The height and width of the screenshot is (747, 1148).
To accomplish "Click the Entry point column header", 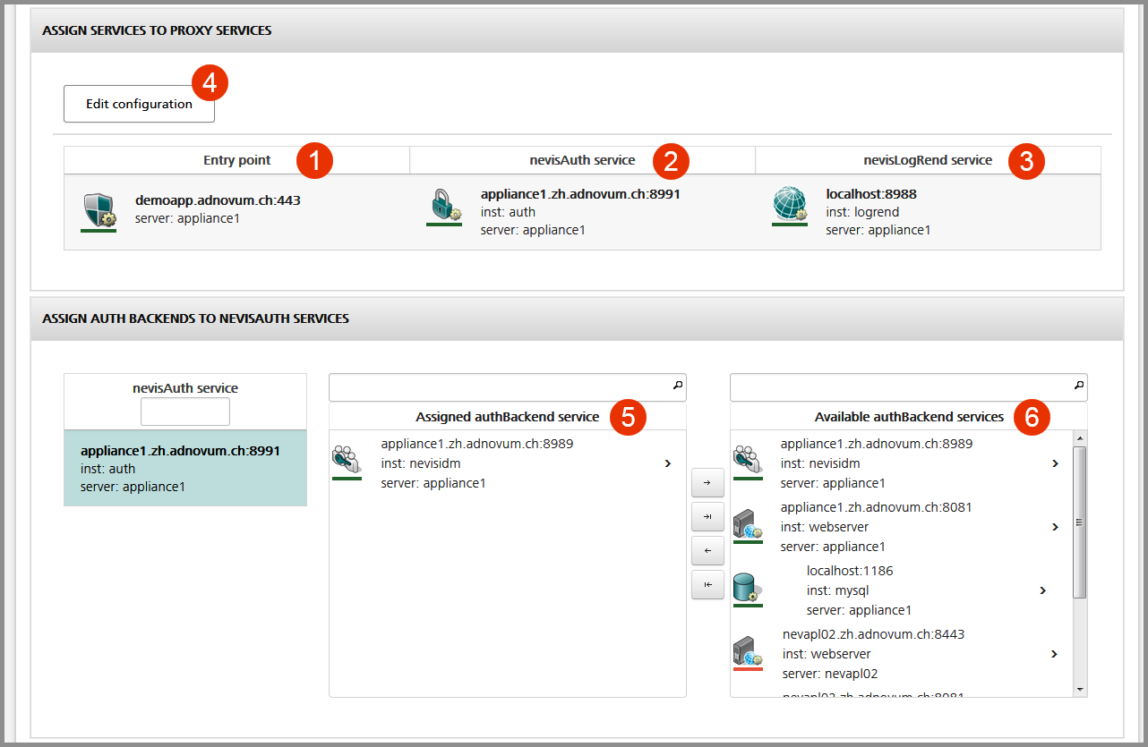I will pos(237,160).
